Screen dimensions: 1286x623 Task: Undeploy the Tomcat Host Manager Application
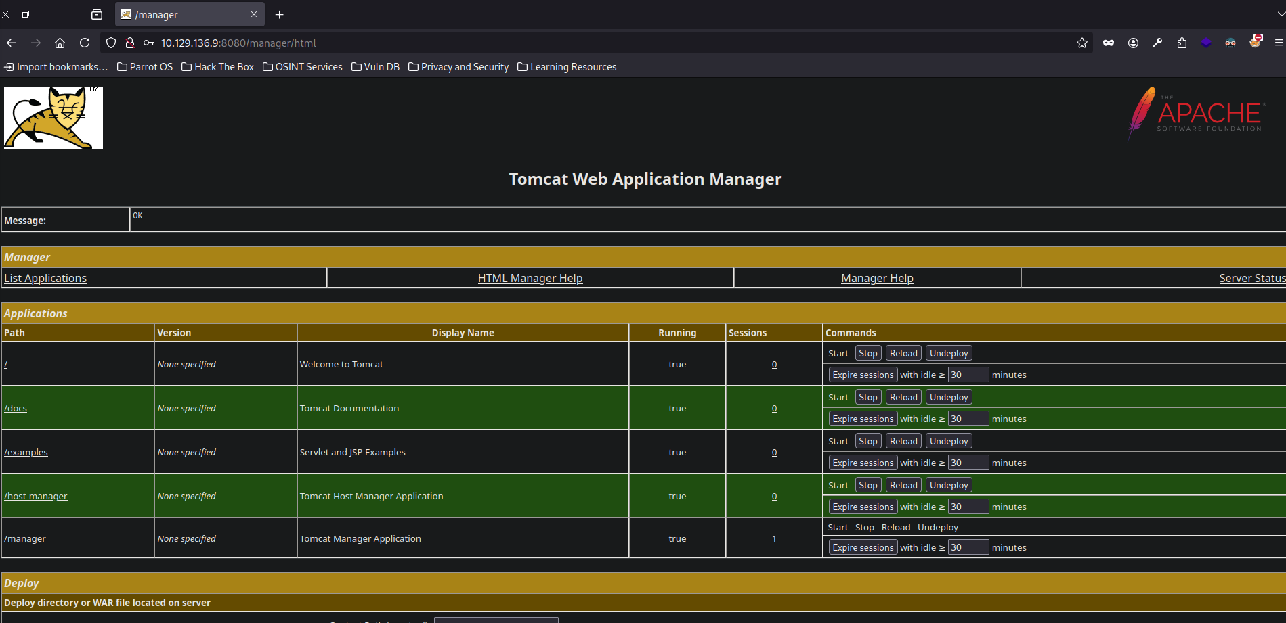(x=949, y=485)
